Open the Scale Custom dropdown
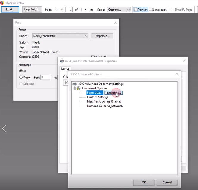The image size is (198, 190). [x=119, y=10]
